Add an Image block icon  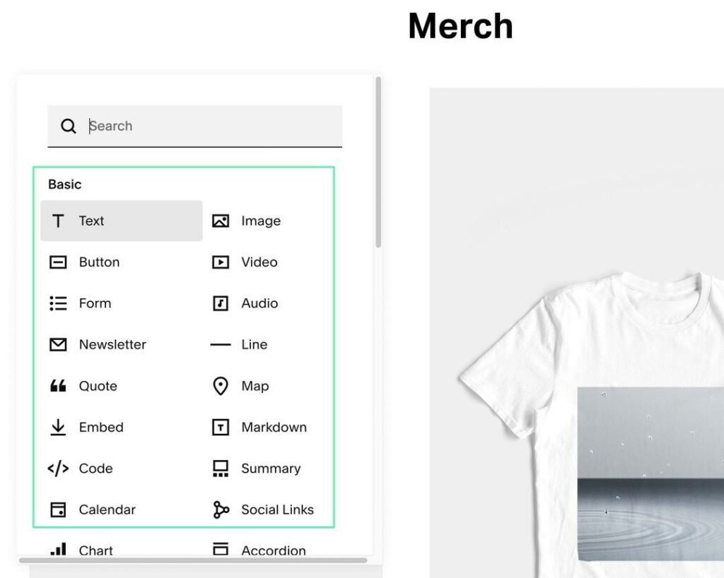[221, 221]
